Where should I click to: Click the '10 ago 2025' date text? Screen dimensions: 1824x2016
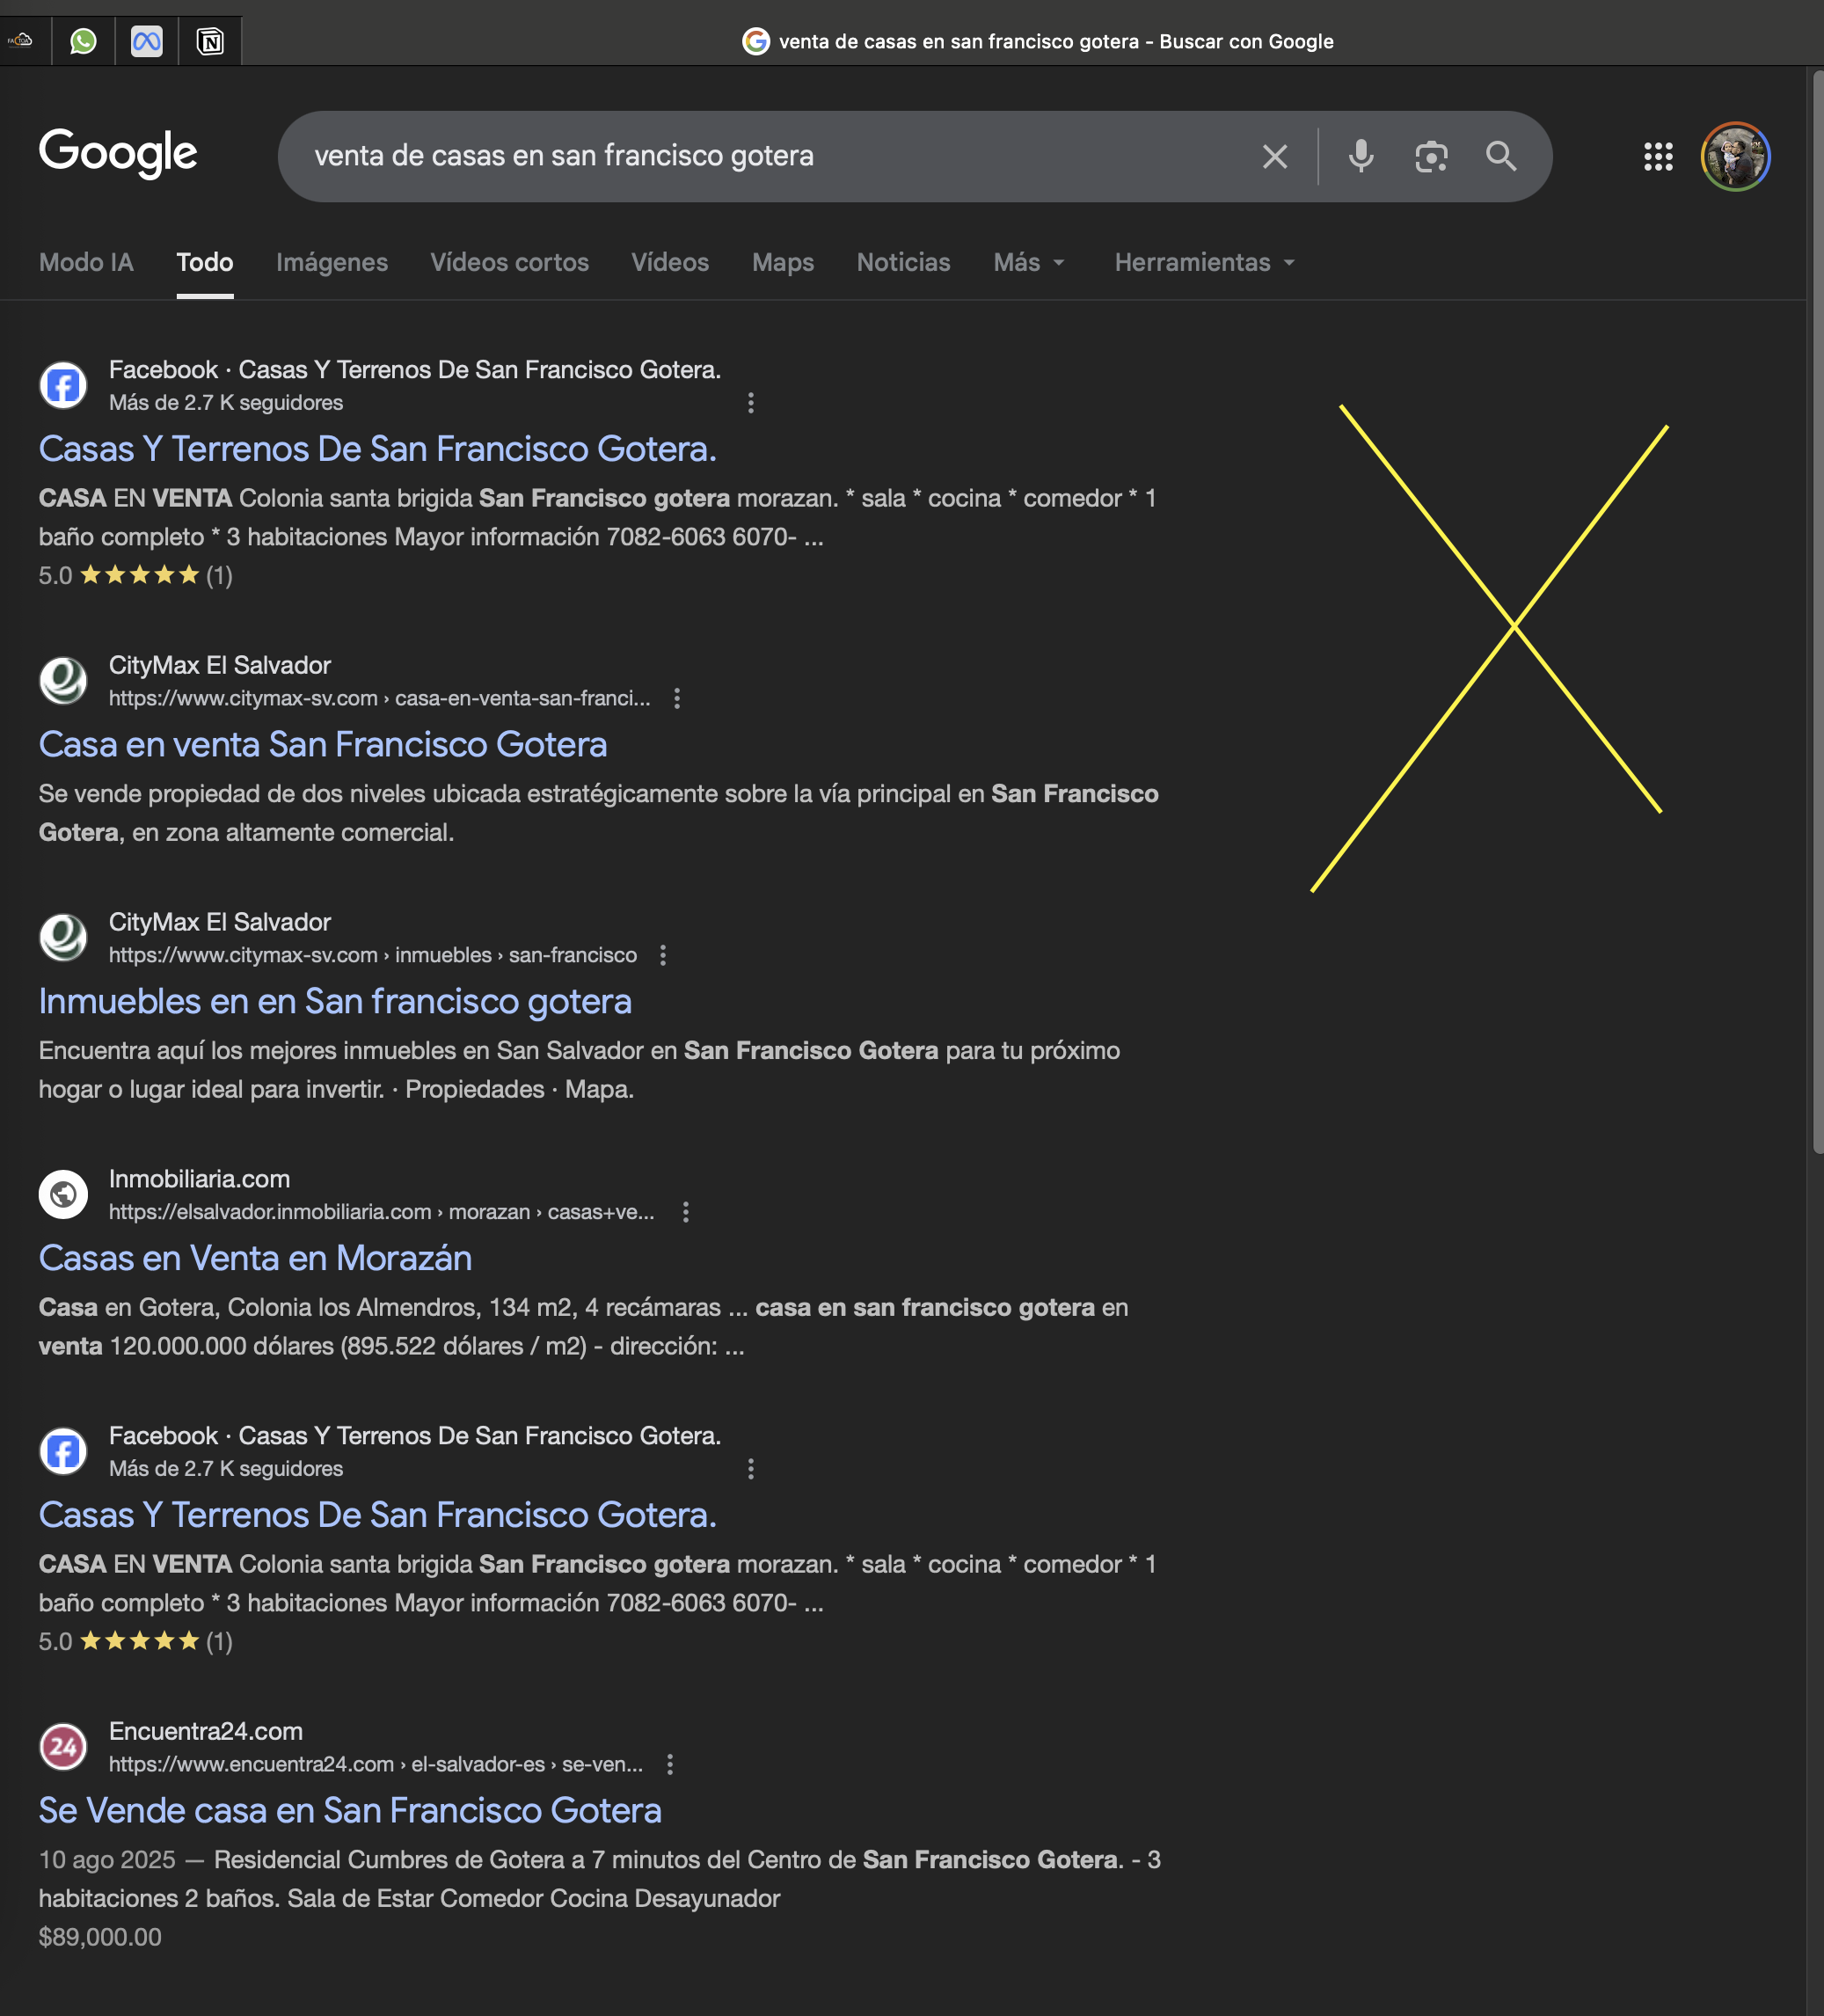(107, 1860)
